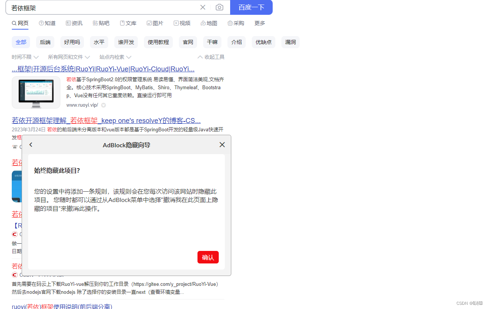488x309 pixels.
Task: Open the www.ruoyi.vip/ URL link
Action: coord(82,105)
